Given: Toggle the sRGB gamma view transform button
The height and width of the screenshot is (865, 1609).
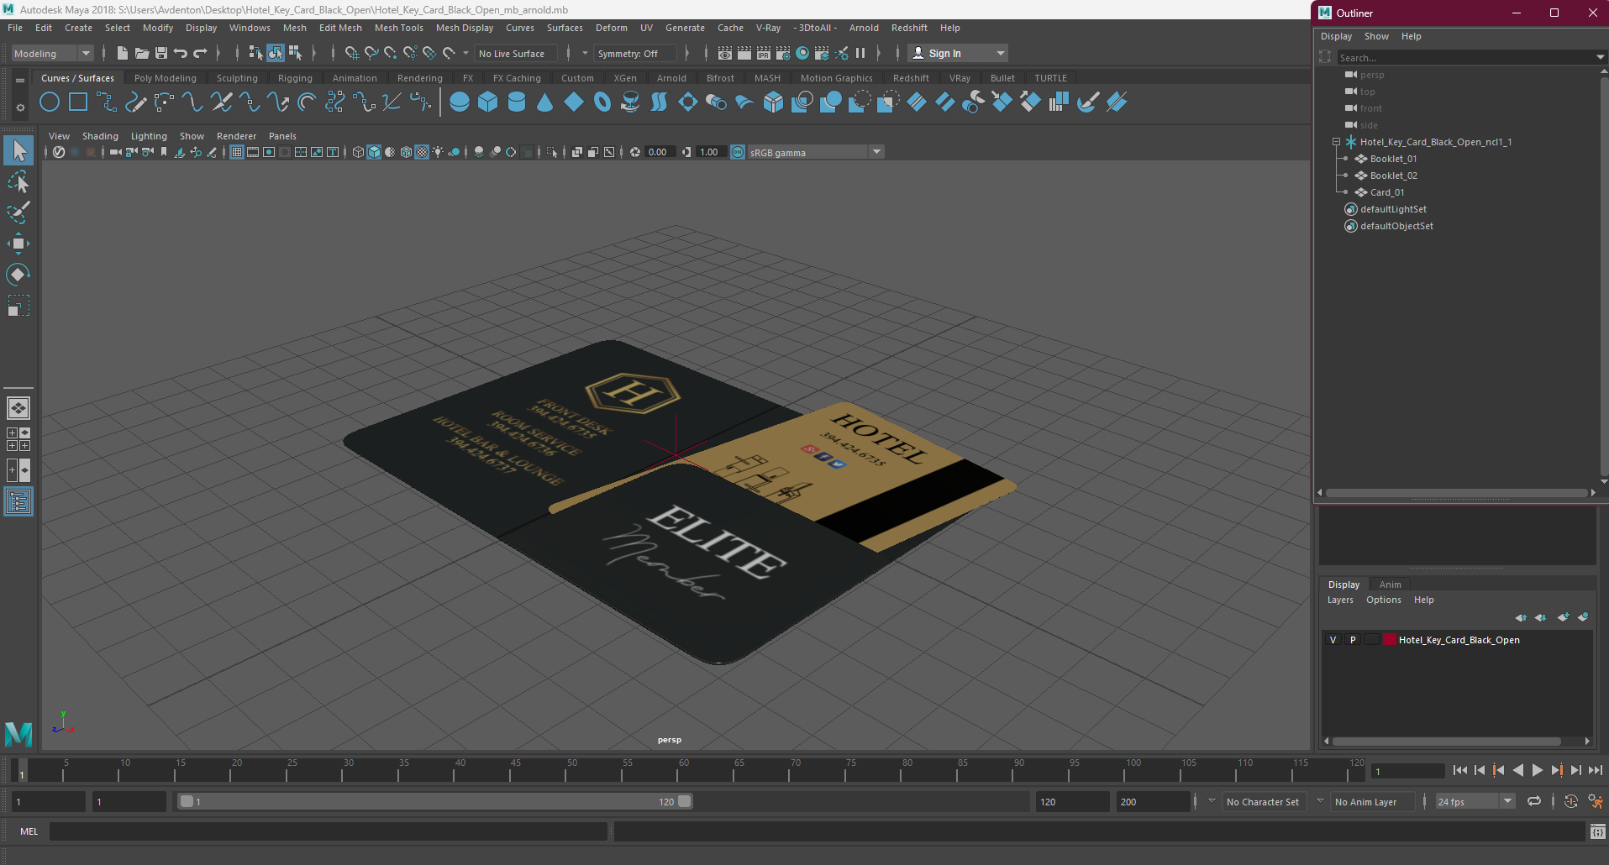Looking at the screenshot, I should coord(738,152).
